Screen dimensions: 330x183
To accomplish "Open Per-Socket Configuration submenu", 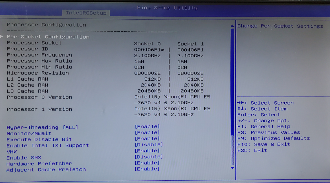I will pyautogui.click(x=48, y=37).
